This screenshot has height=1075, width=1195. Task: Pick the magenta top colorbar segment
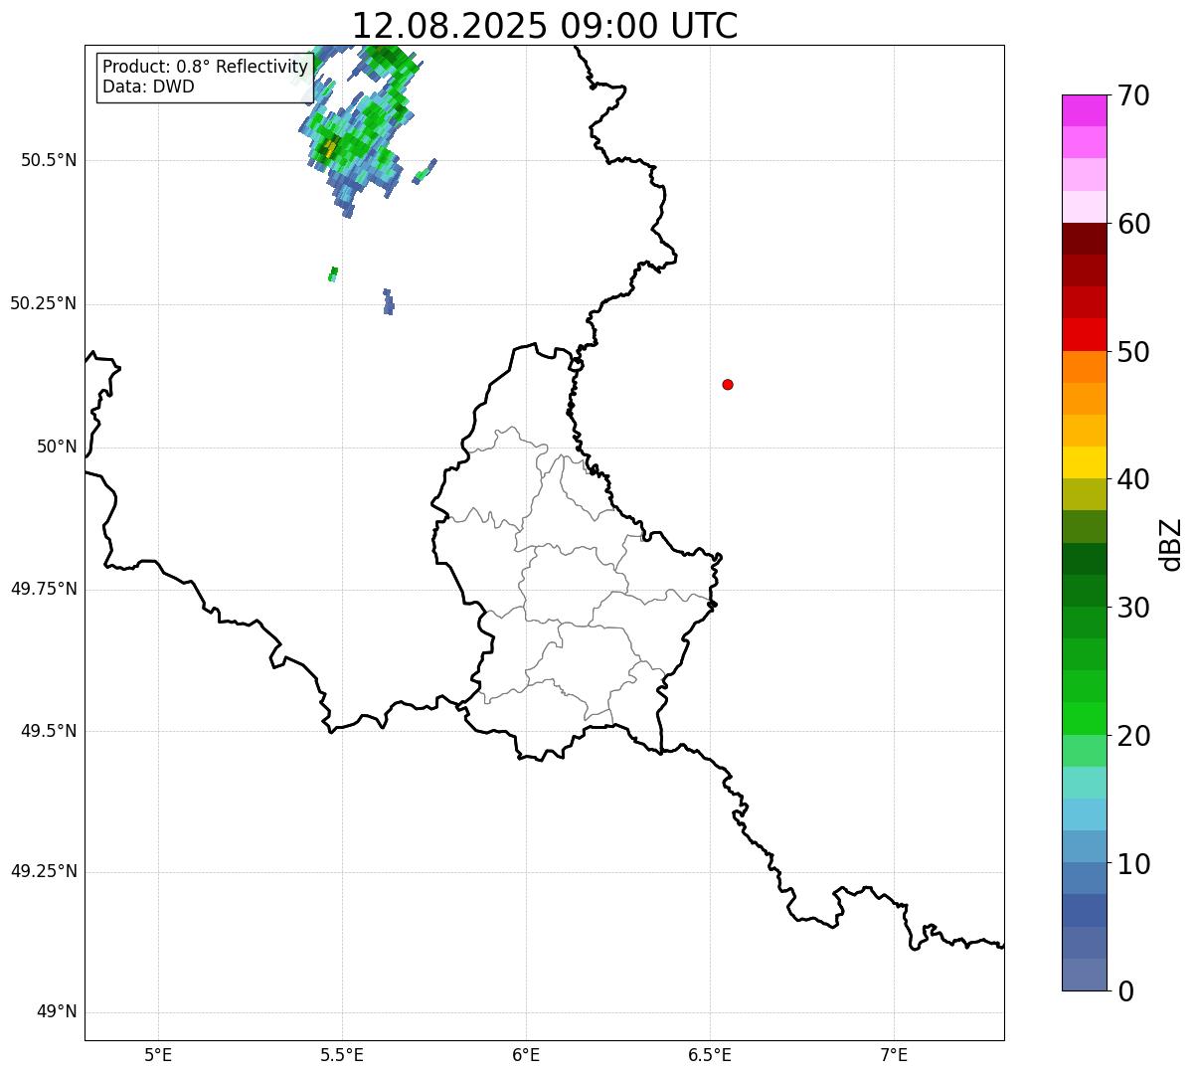point(1084,110)
